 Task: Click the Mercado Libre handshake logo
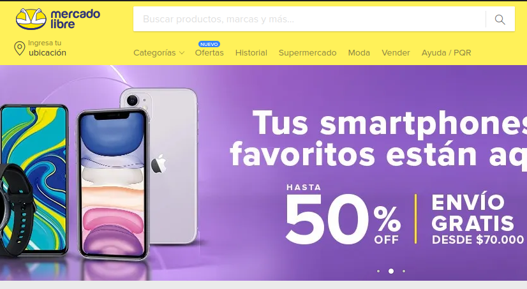click(x=31, y=19)
